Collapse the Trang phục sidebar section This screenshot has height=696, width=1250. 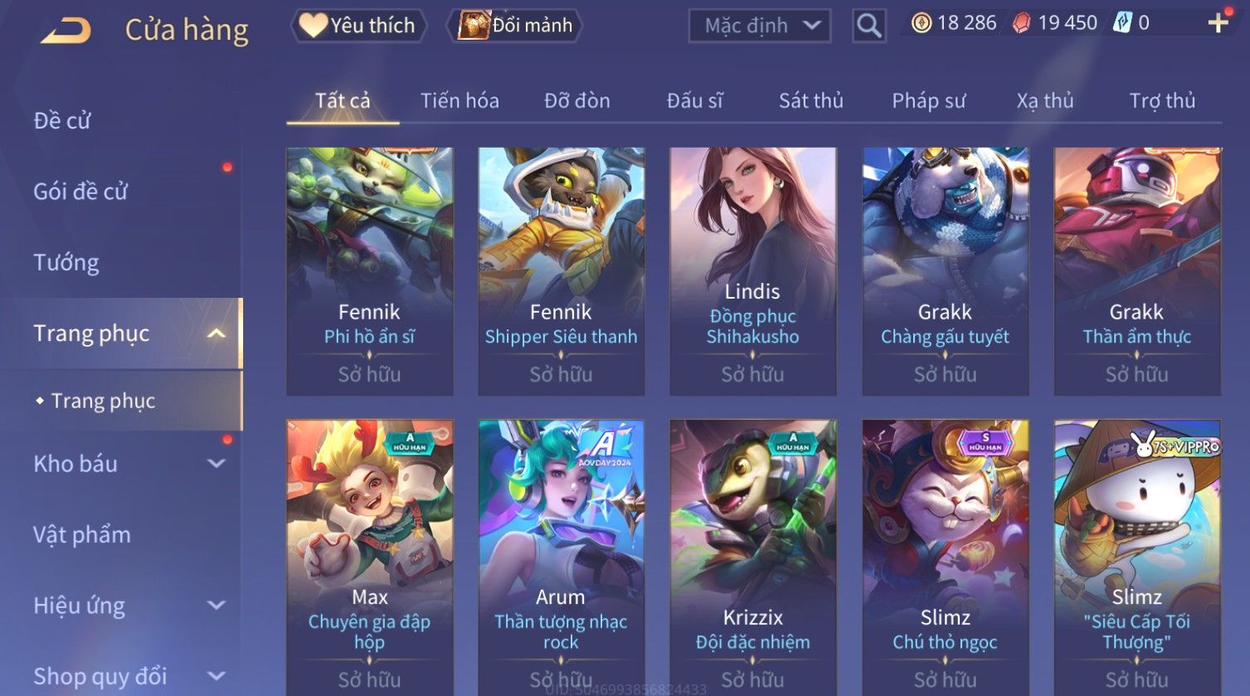(x=216, y=333)
